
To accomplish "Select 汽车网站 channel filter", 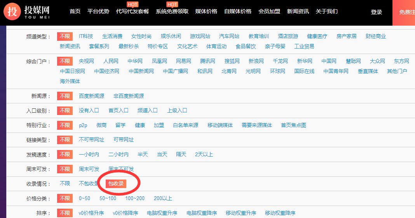I will click(229, 36).
